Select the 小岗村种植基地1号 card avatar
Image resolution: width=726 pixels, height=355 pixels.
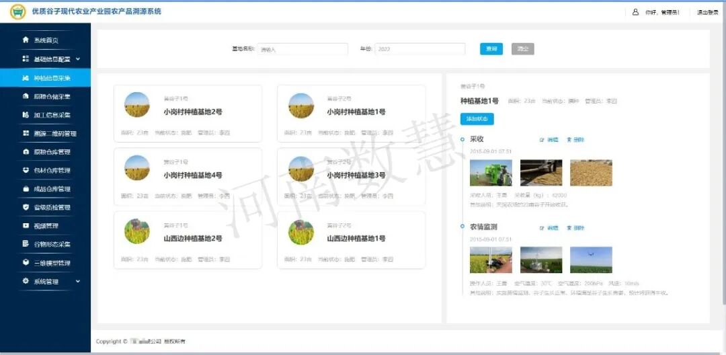[x=301, y=105]
